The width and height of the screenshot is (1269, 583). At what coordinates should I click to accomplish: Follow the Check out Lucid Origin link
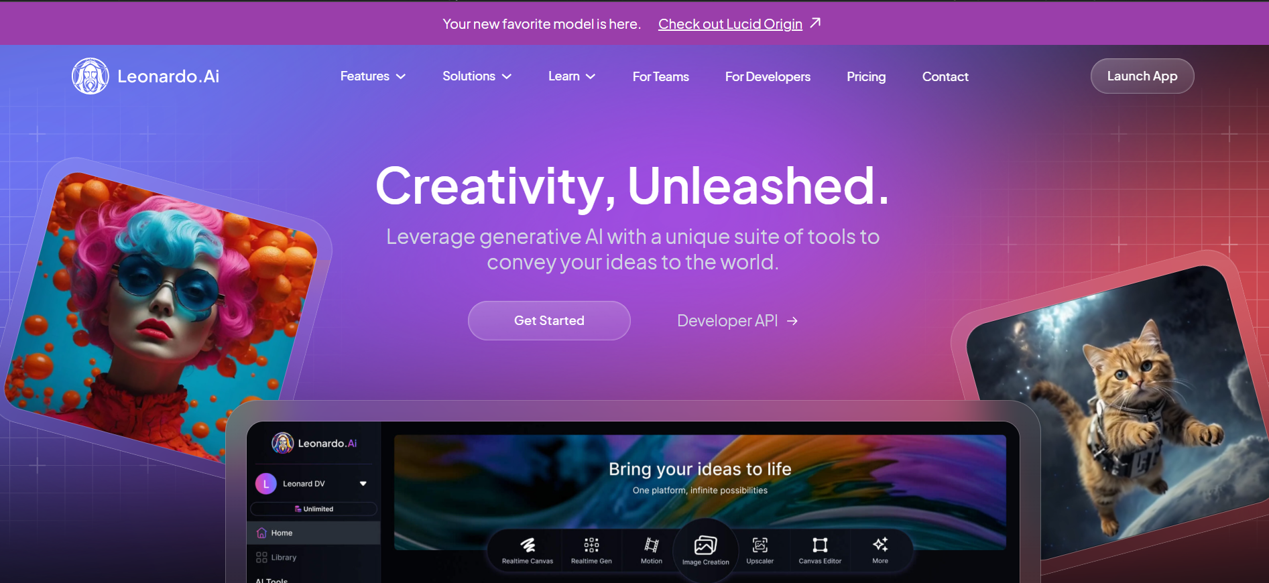coord(730,24)
